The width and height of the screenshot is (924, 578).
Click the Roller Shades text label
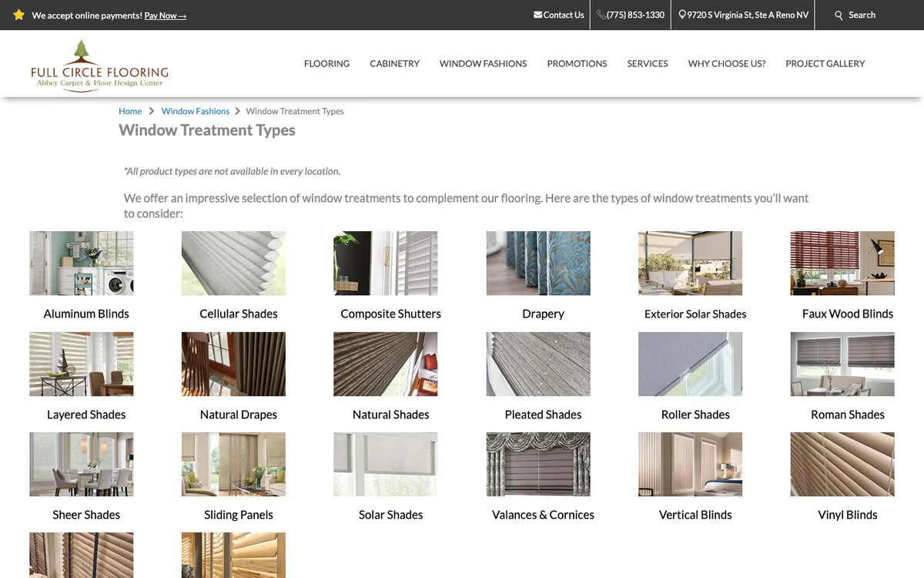pyautogui.click(x=695, y=415)
